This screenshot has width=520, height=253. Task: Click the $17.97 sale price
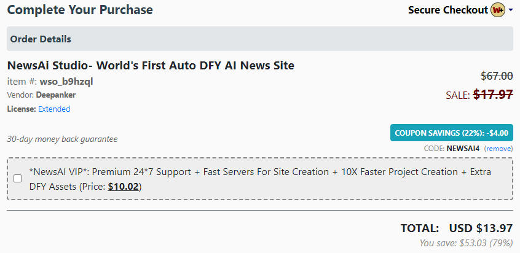click(493, 95)
